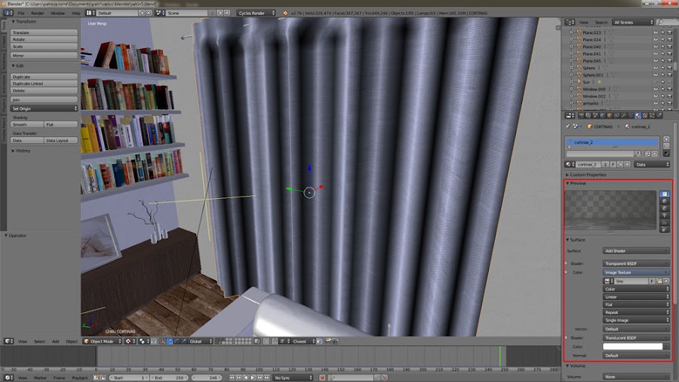The height and width of the screenshot is (382, 679).
Task: Toggle visibility of armarito in outliner
Action: pyautogui.click(x=656, y=103)
